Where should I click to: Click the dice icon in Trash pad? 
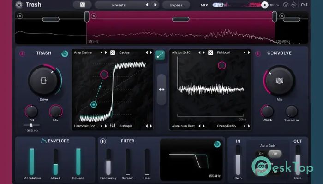click(112, 53)
